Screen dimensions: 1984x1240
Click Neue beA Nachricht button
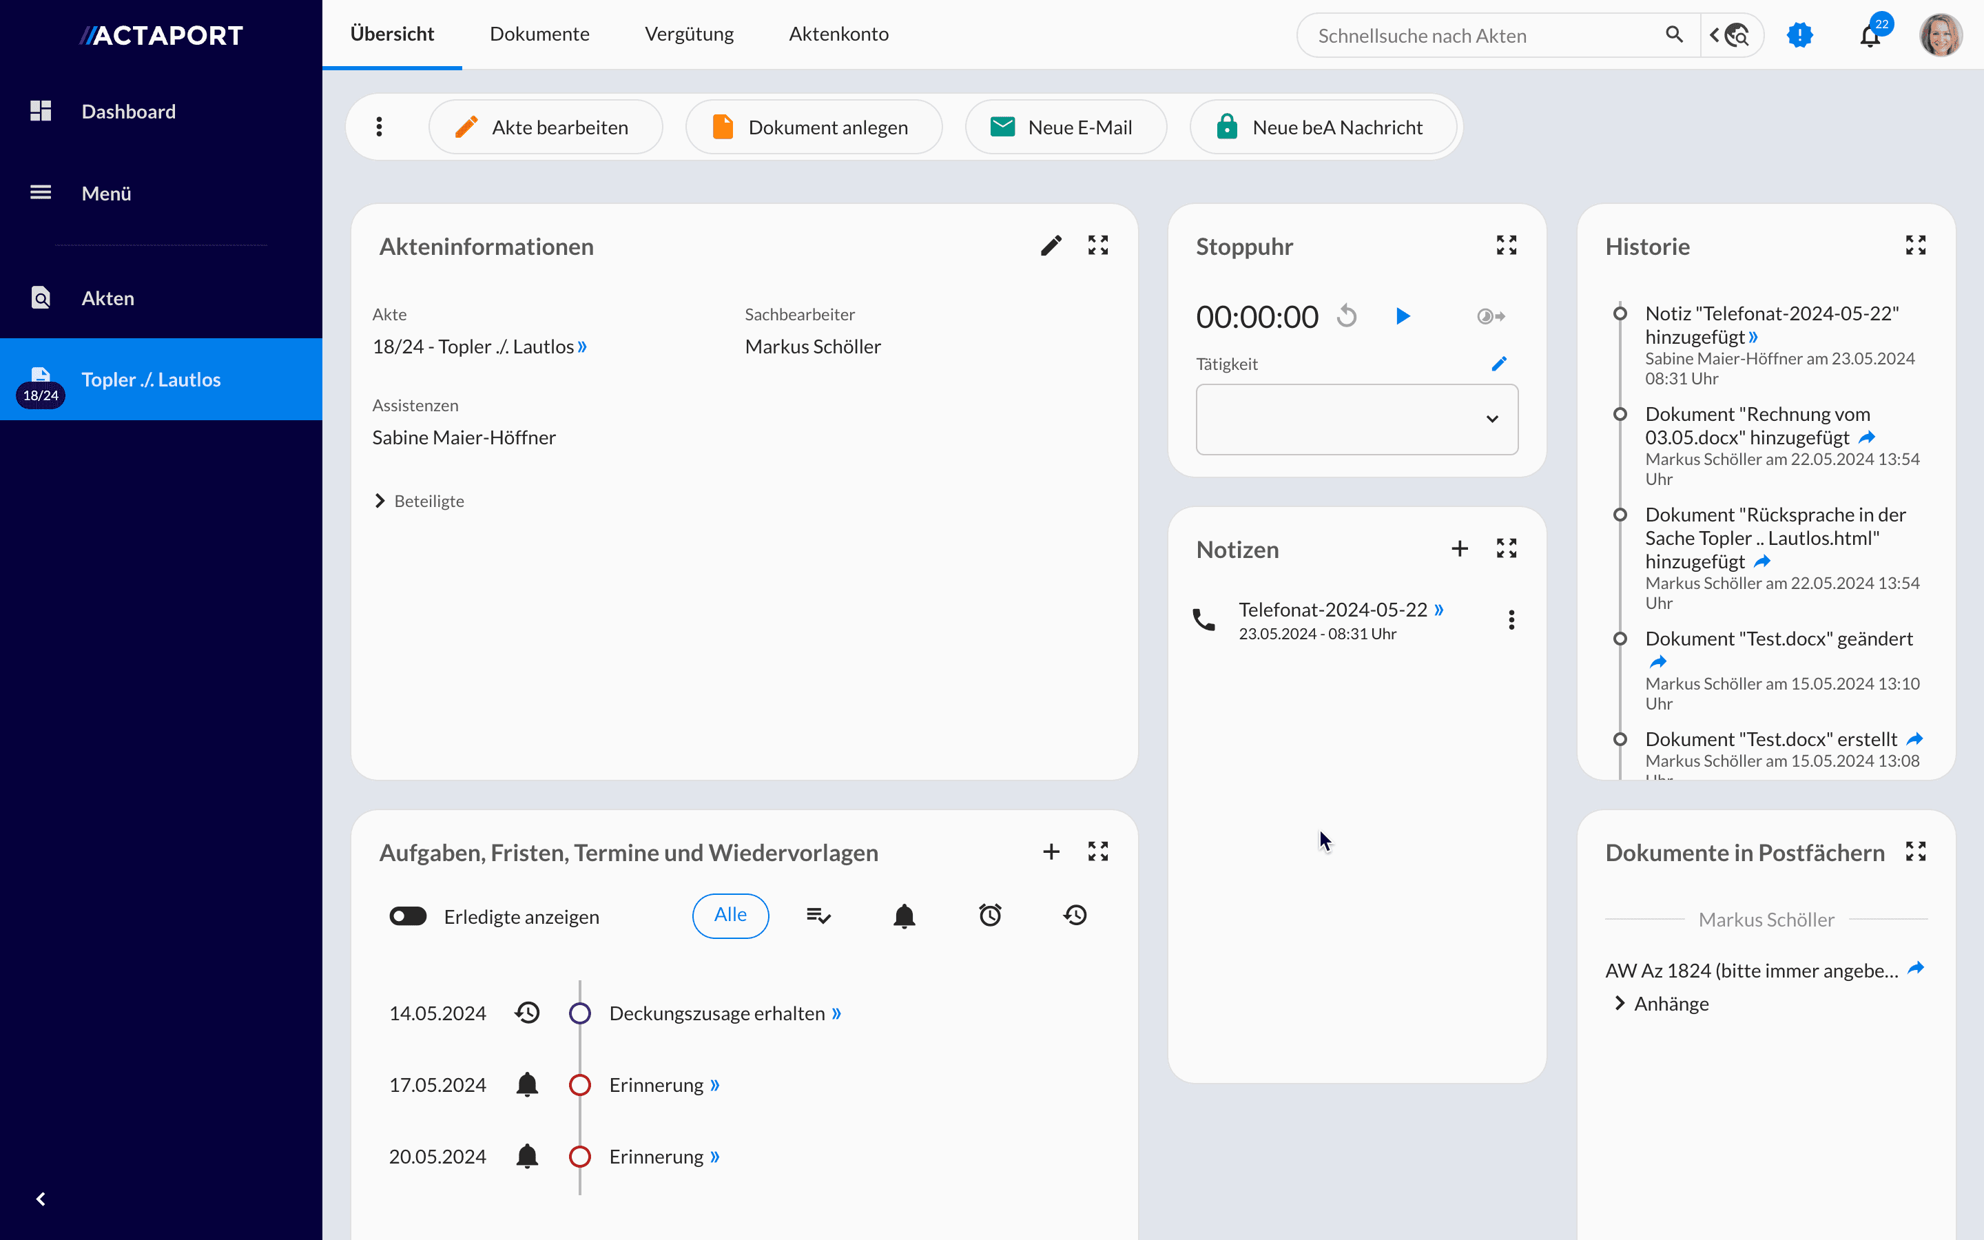tap(1323, 127)
